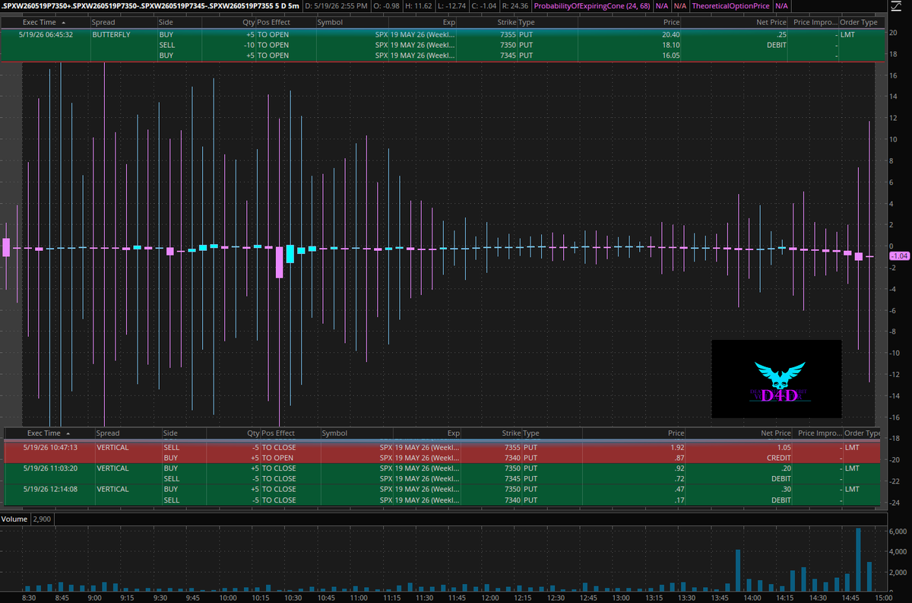The image size is (912, 603).
Task: Click the sort arrow beside Exec Time in the butterfly table
Action: (x=65, y=23)
